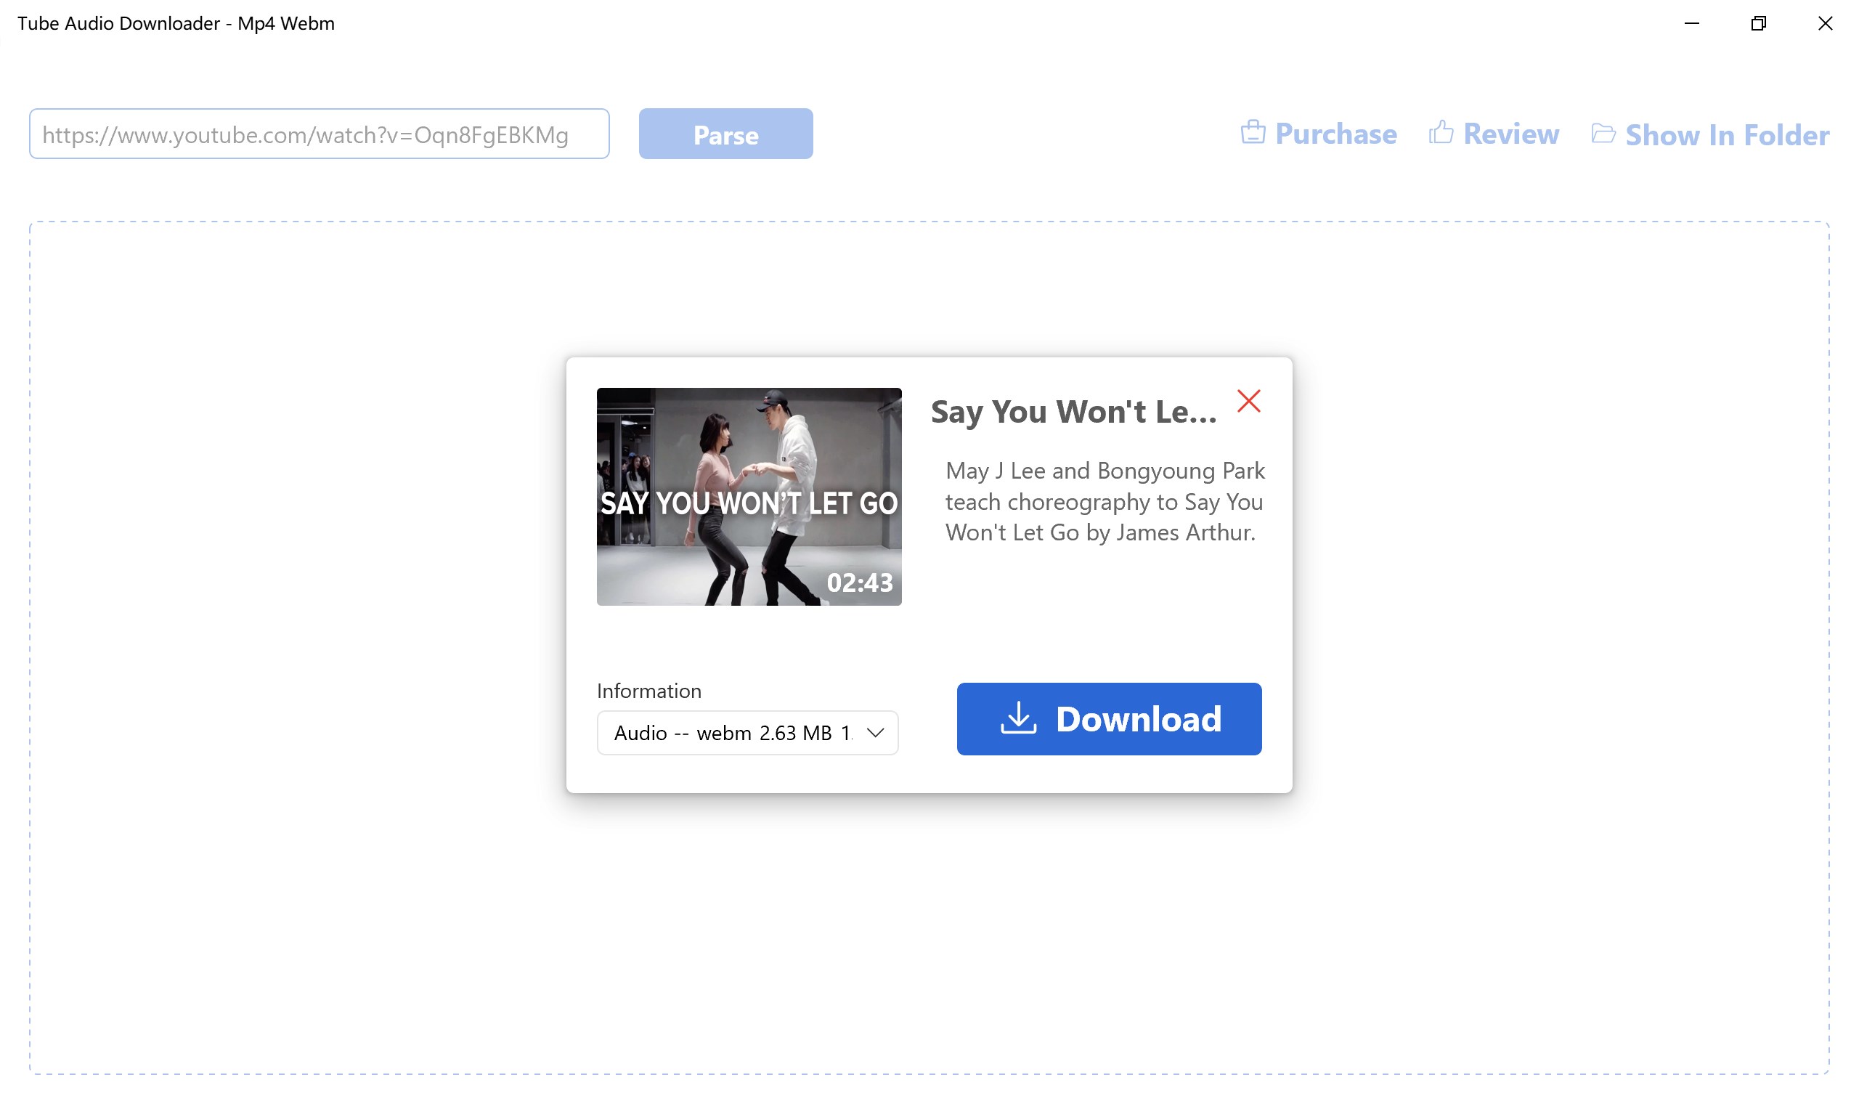
Task: Open the Purchase link text
Action: pyautogui.click(x=1335, y=134)
